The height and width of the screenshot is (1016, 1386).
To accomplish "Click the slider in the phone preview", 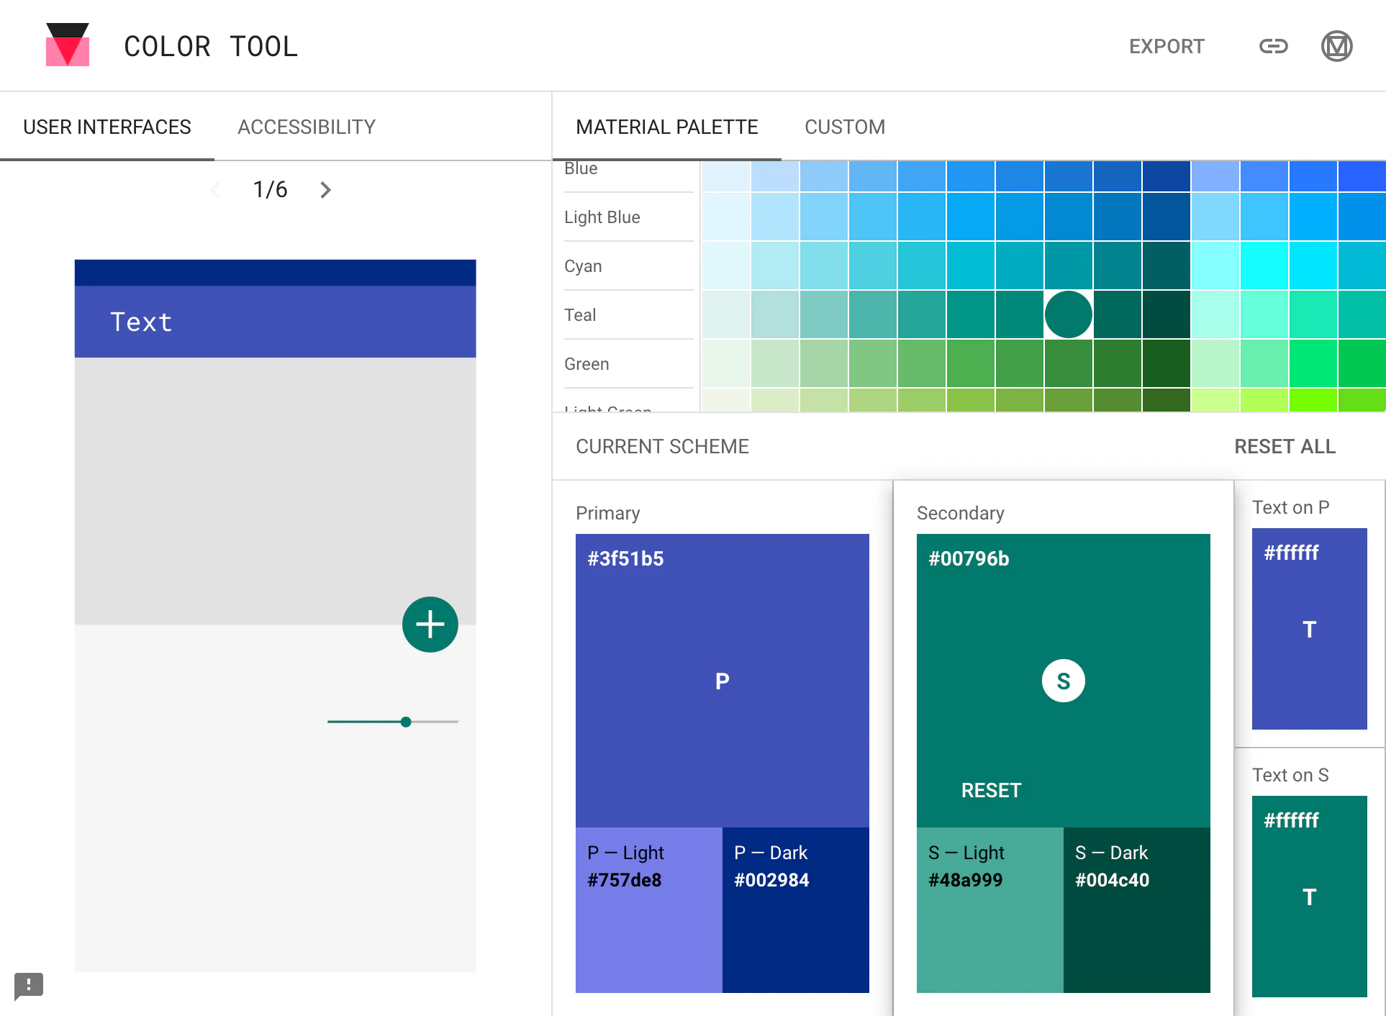I will point(405,721).
